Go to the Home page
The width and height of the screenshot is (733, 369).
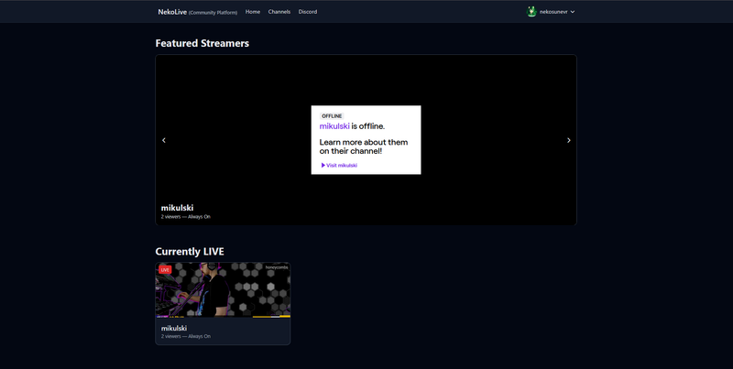pos(253,12)
